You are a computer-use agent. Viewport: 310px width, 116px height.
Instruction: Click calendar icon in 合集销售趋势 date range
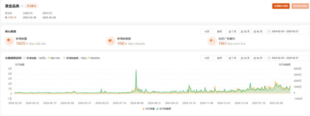coord(269,58)
